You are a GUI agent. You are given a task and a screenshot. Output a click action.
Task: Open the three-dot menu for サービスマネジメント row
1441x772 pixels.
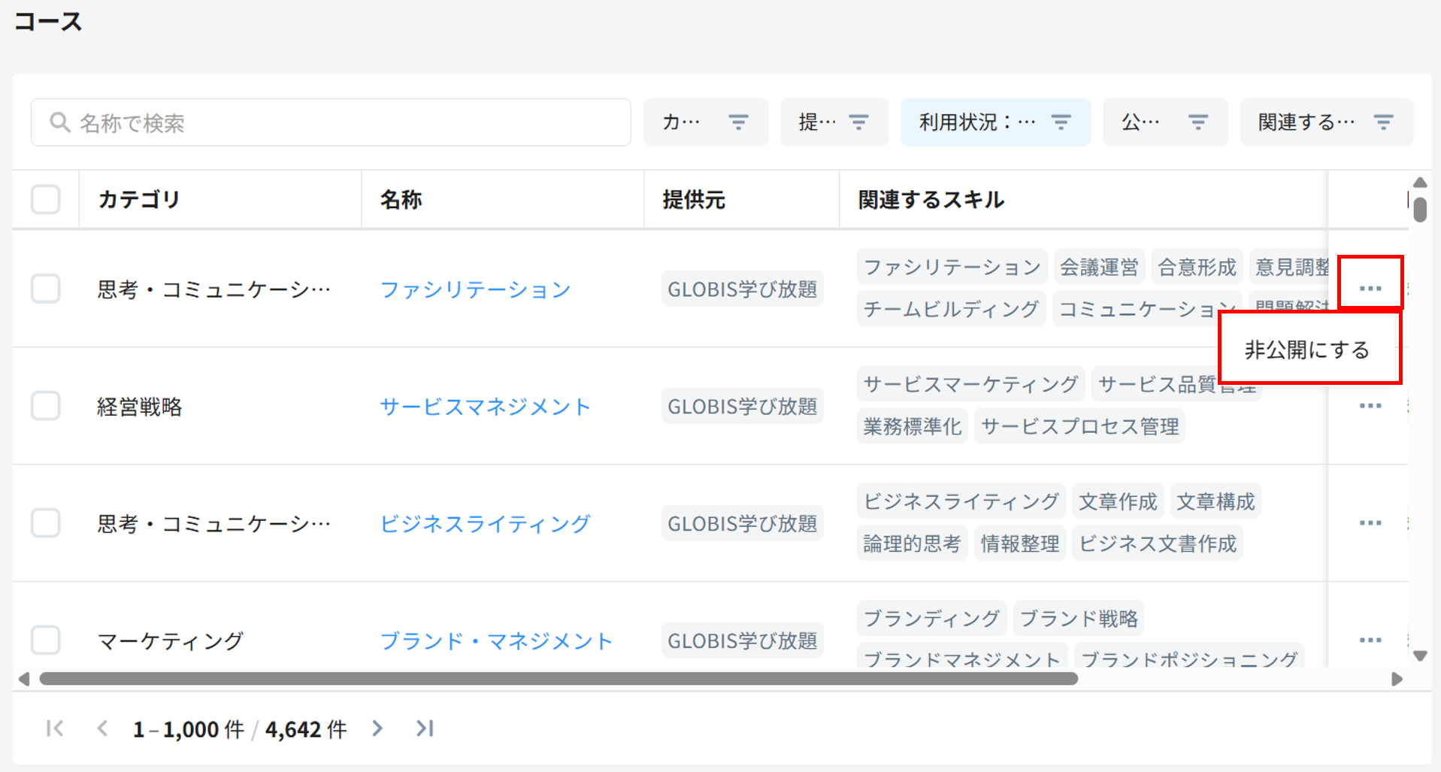[x=1370, y=406]
